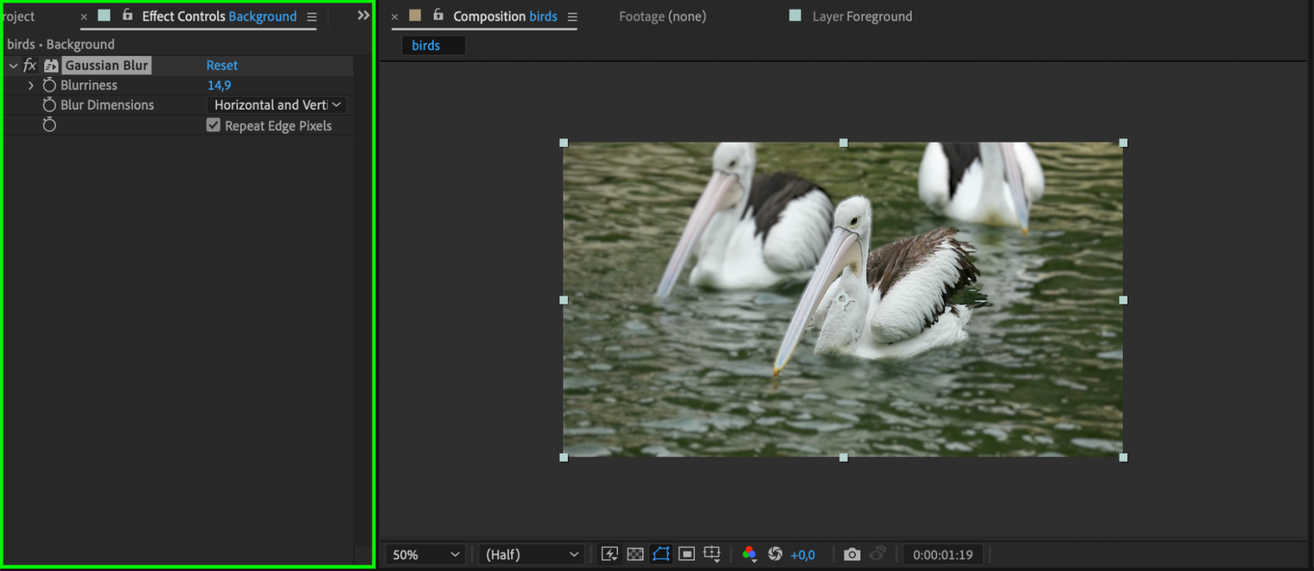Toggle the Blurriness stopwatch
The width and height of the screenshot is (1314, 571).
click(49, 85)
